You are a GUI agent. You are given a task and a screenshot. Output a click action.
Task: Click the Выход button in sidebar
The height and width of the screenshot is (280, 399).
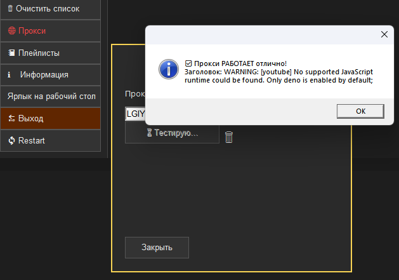50,119
